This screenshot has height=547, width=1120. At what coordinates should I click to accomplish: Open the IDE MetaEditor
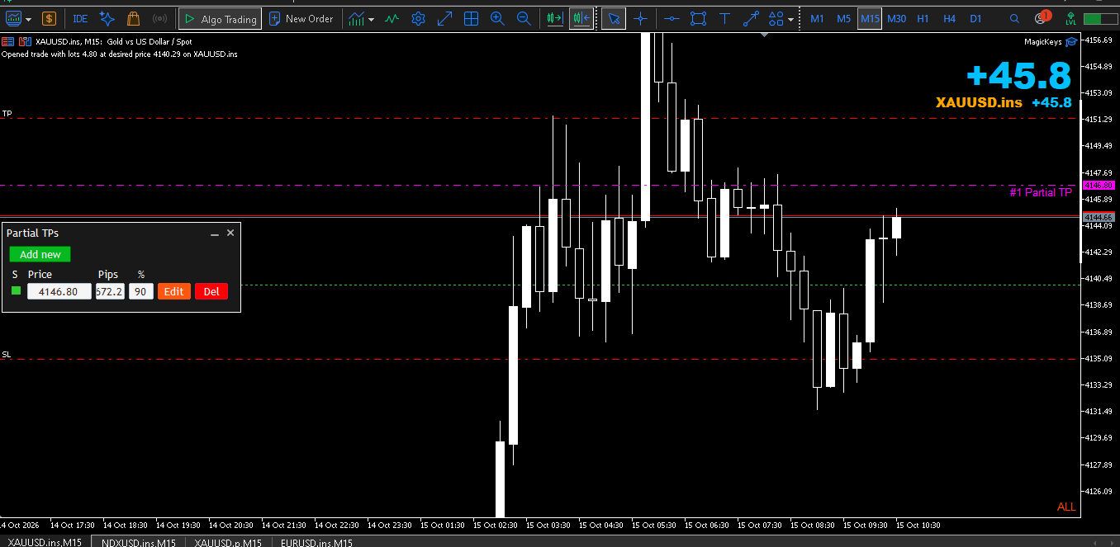click(x=80, y=18)
